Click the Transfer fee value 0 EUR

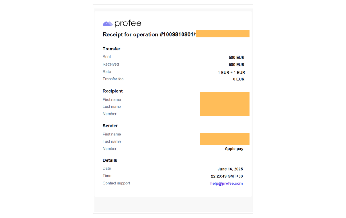pyautogui.click(x=239, y=79)
